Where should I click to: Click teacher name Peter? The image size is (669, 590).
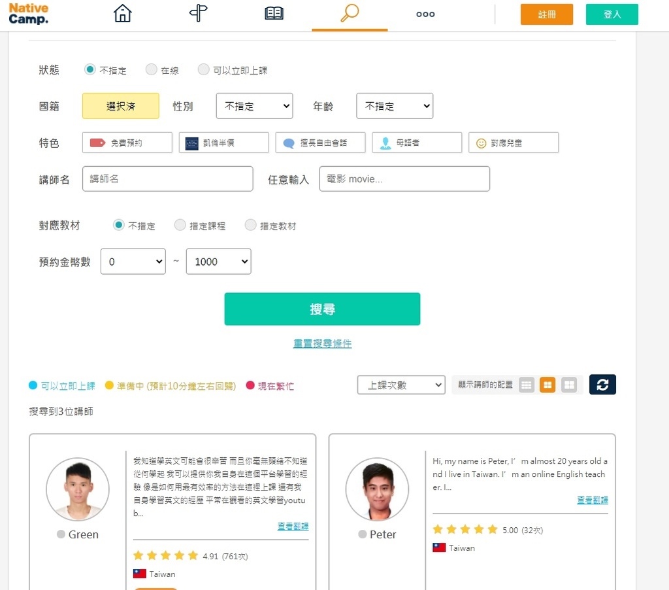pyautogui.click(x=383, y=534)
